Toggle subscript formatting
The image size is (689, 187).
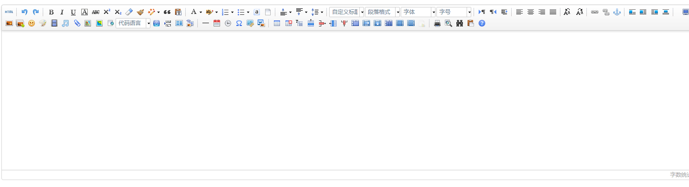(118, 12)
